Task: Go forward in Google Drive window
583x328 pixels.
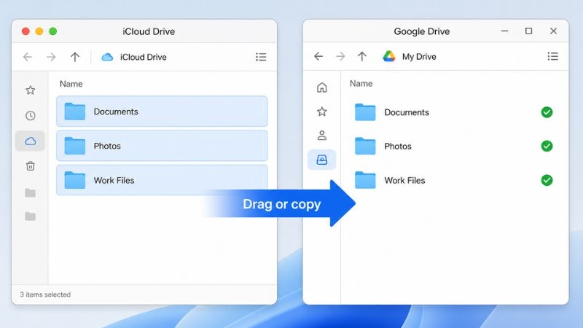Action: pyautogui.click(x=340, y=56)
